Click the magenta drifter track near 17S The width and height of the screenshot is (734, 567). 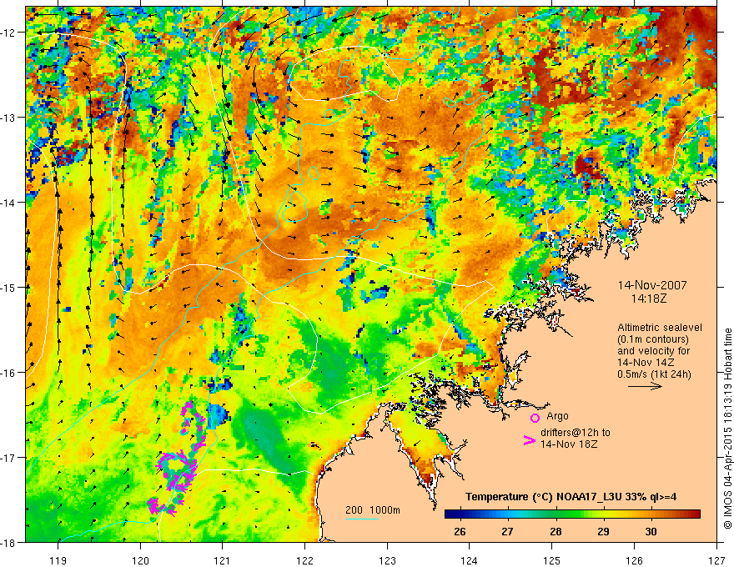point(178,470)
